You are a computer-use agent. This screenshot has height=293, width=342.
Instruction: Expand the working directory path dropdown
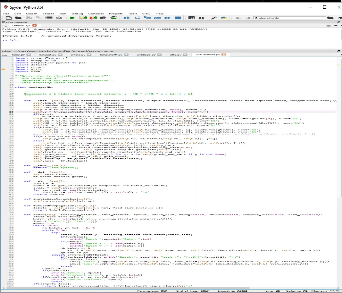(x=323, y=18)
